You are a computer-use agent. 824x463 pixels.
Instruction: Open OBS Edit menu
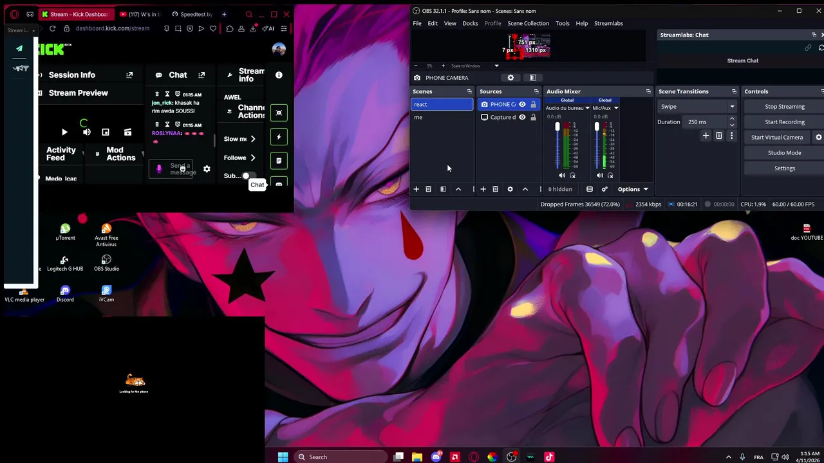433,23
